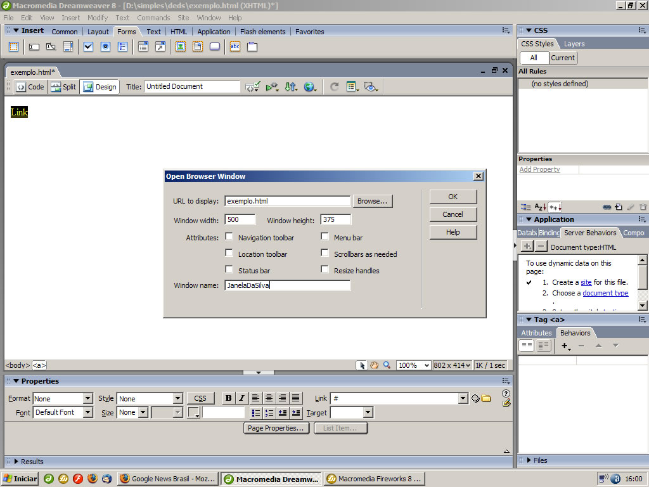Open the Visual Aids eye icon menu
The image size is (649, 487).
point(371,87)
